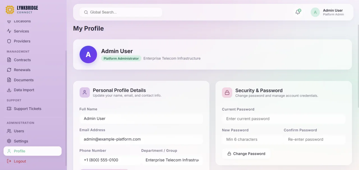359x170 pixels.
Task: Click the Confirm Password field
Action: 314,139
